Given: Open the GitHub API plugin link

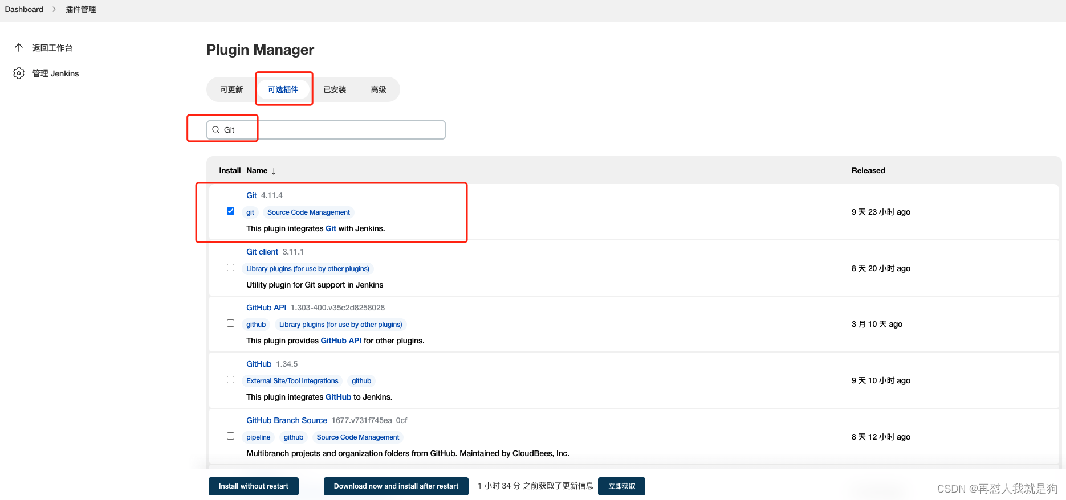Looking at the screenshot, I should click(266, 308).
